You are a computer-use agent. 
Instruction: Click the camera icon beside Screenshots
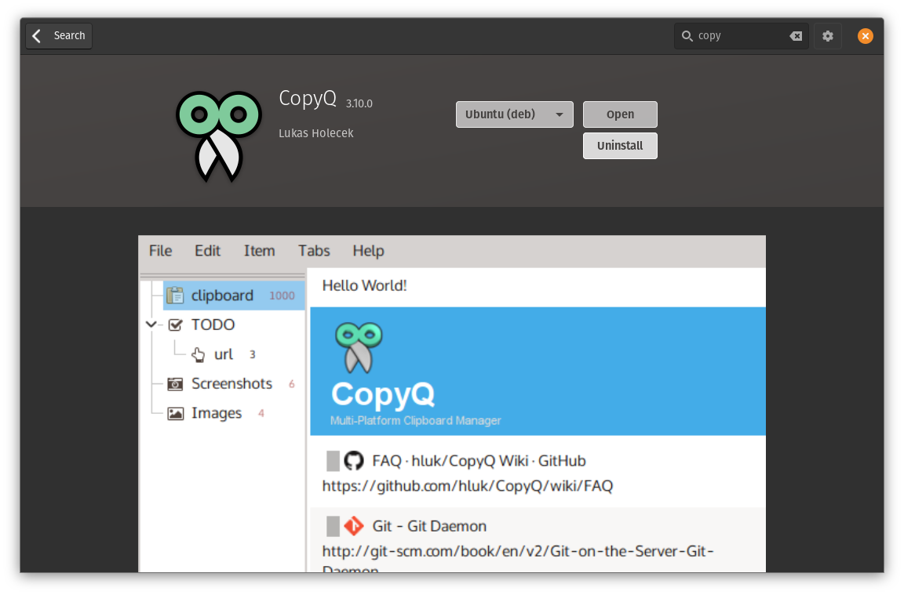(x=175, y=384)
